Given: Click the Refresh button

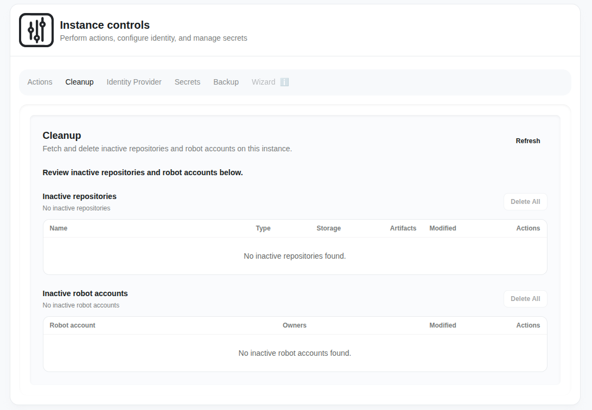Looking at the screenshot, I should (528, 141).
